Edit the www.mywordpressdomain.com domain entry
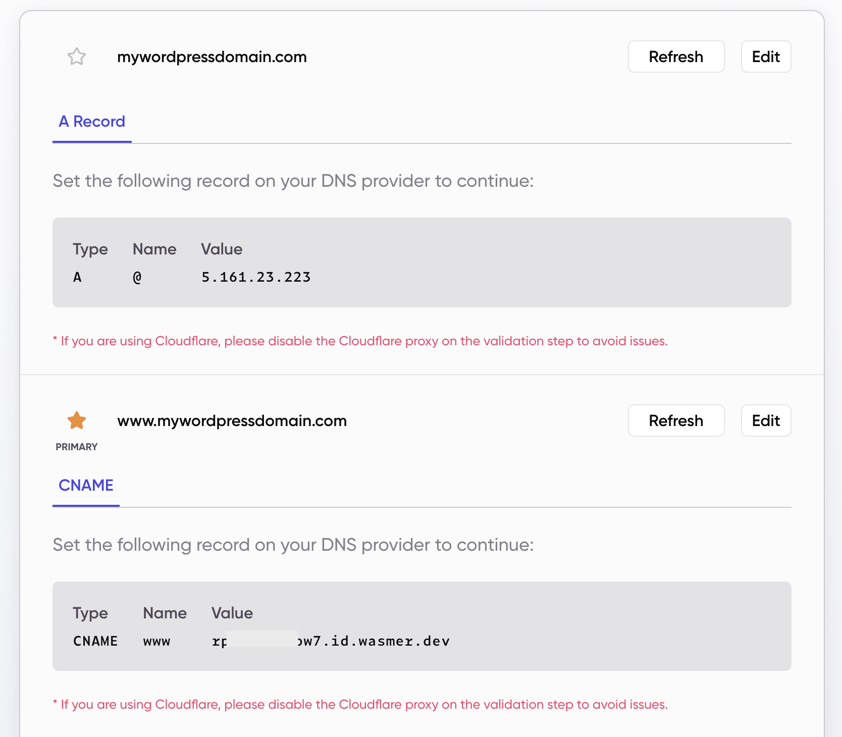Viewport: 842px width, 737px height. coord(766,420)
